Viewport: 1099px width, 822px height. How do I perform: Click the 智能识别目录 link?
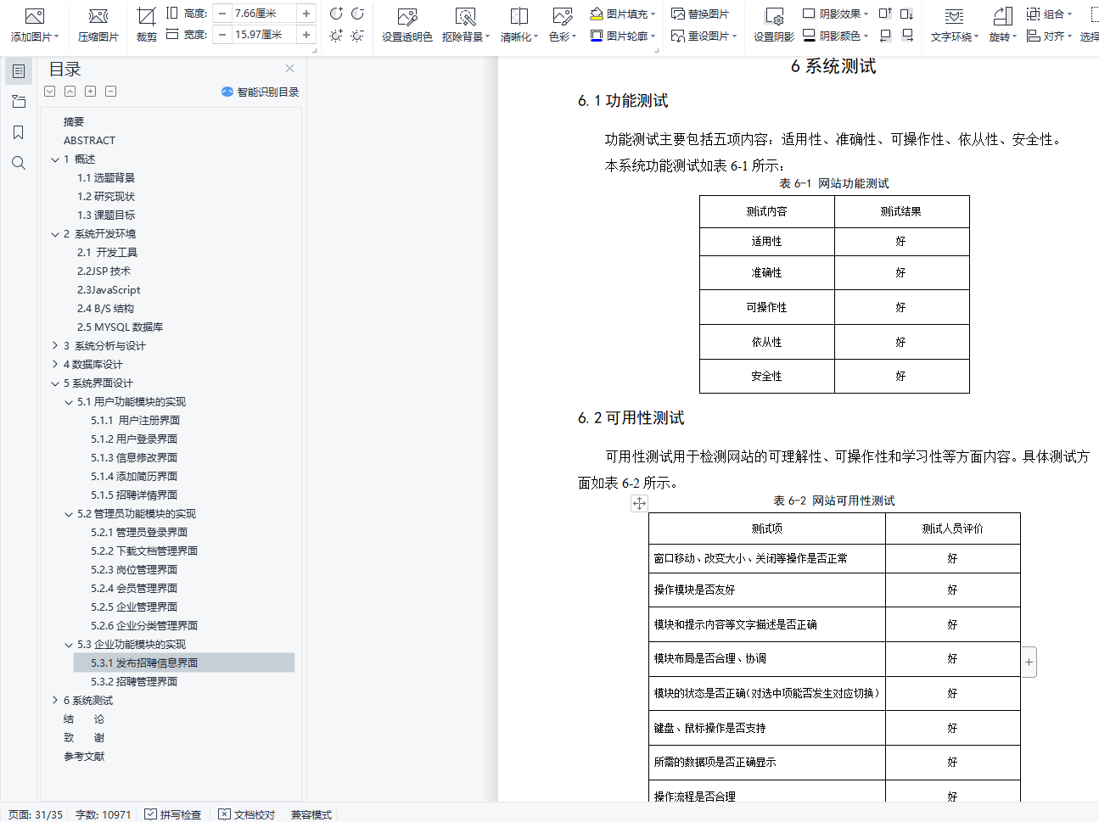click(x=260, y=92)
